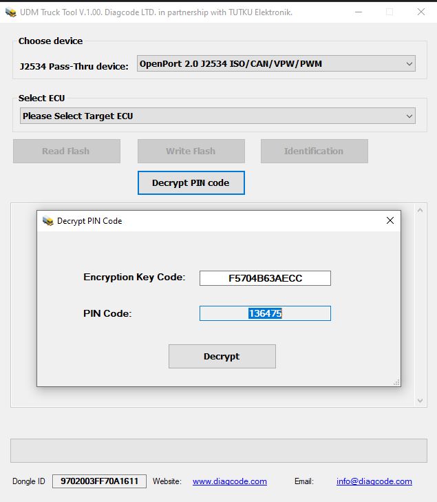Expand the Please Select Target ECU dropdown
The height and width of the screenshot is (502, 437).
point(217,116)
